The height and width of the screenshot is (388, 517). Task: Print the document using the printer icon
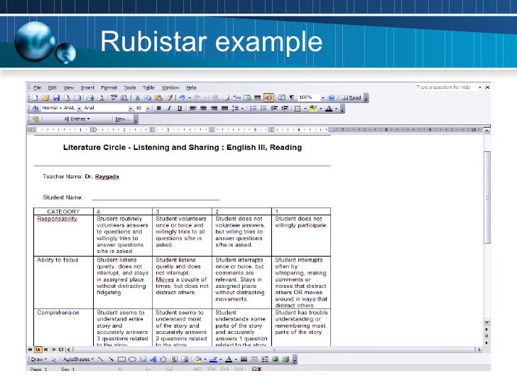click(x=90, y=98)
